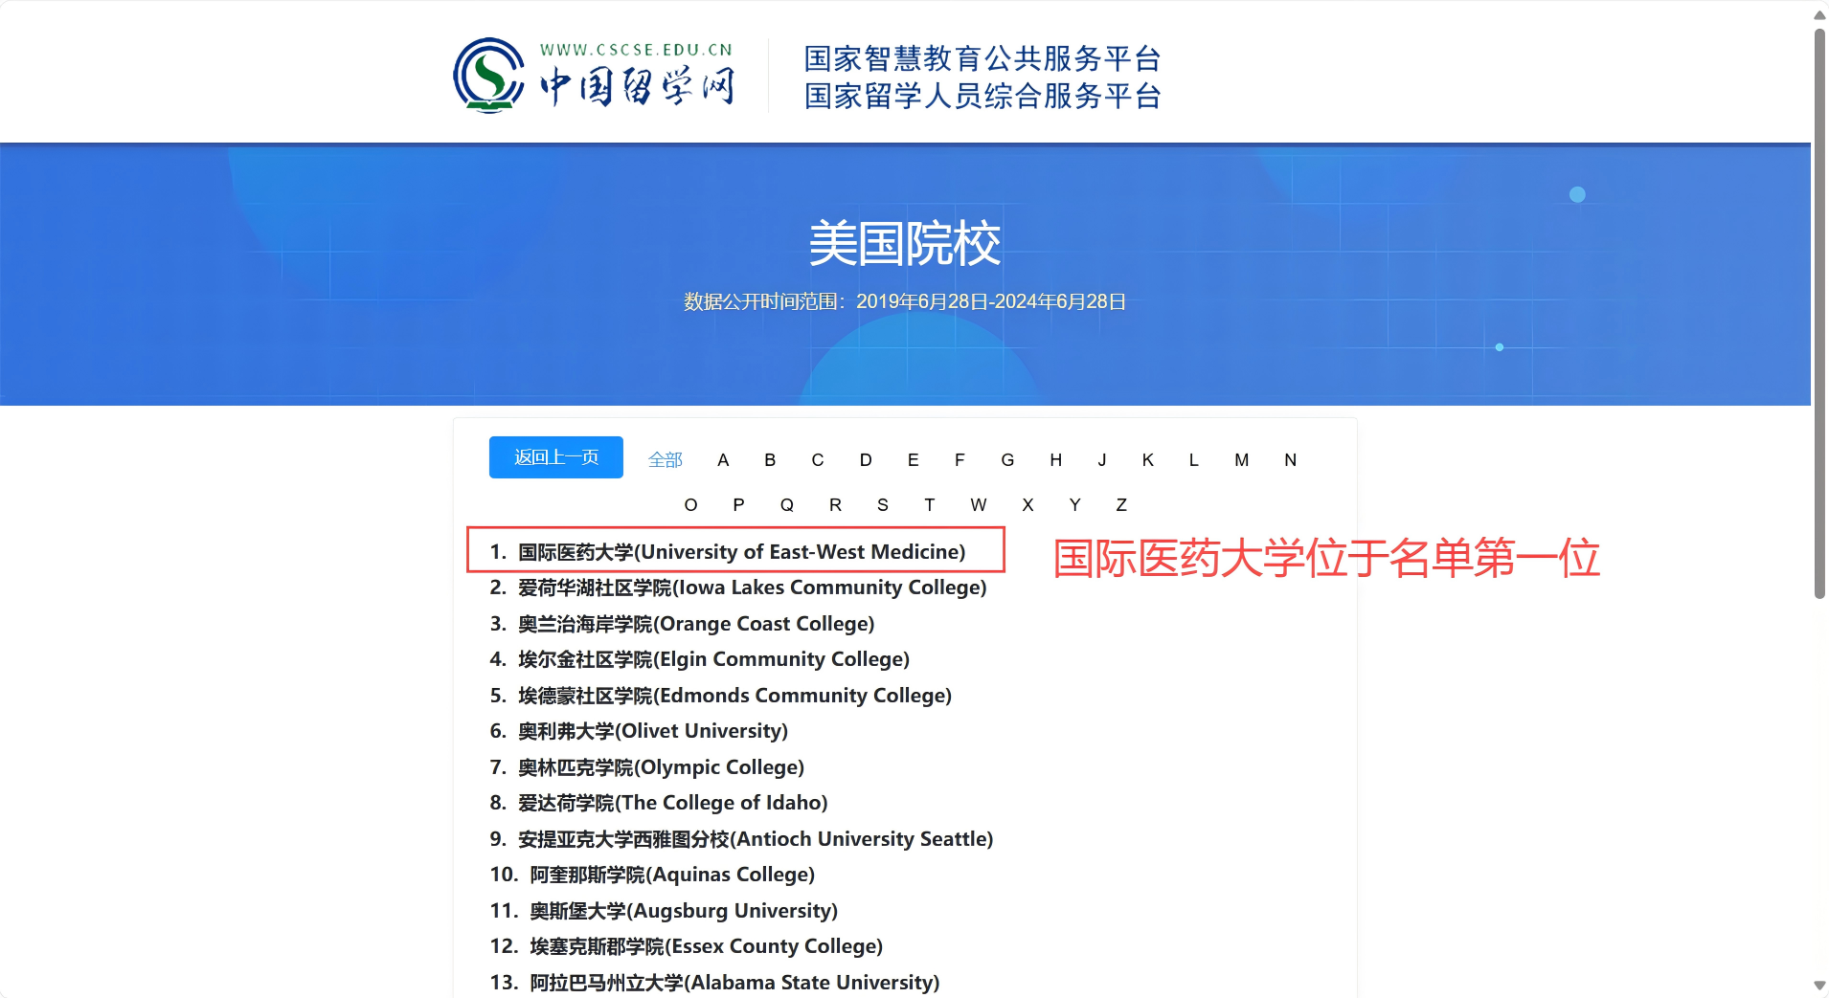1829x998 pixels.
Task: Click the CSCSE globe logo icon
Action: coord(488,75)
